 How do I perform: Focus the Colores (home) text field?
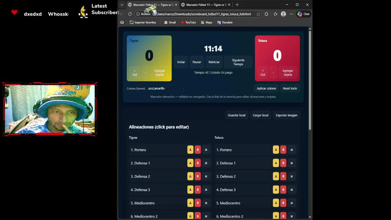point(165,88)
